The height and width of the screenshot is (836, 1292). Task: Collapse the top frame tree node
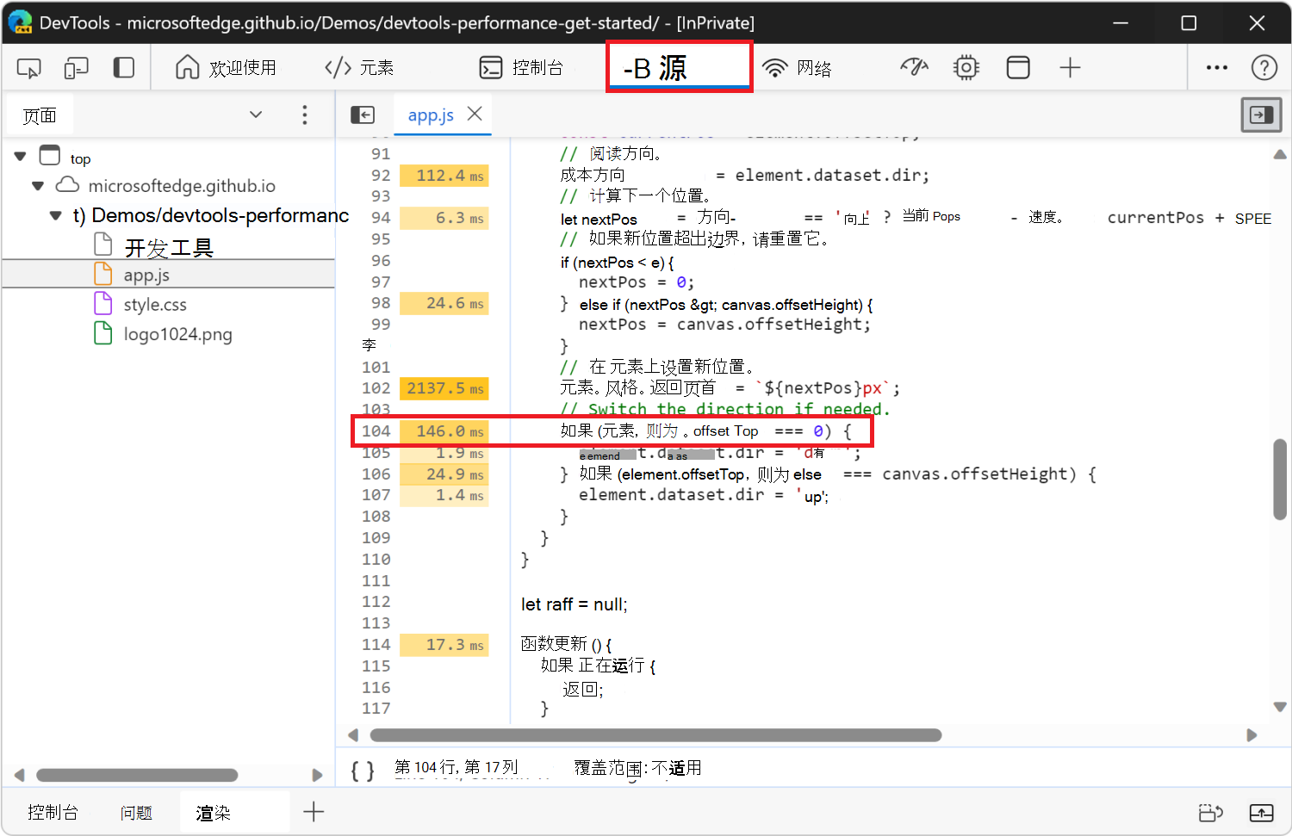tap(21, 157)
